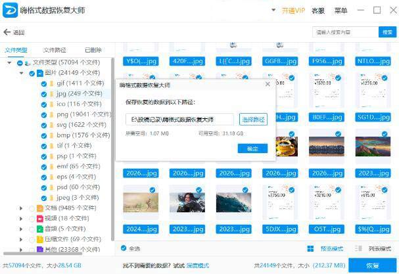Screen dimensions: 399x274
Task: Uncheck the SG1D....jpg thumbnail checkmark
Action: tap(385, 78)
